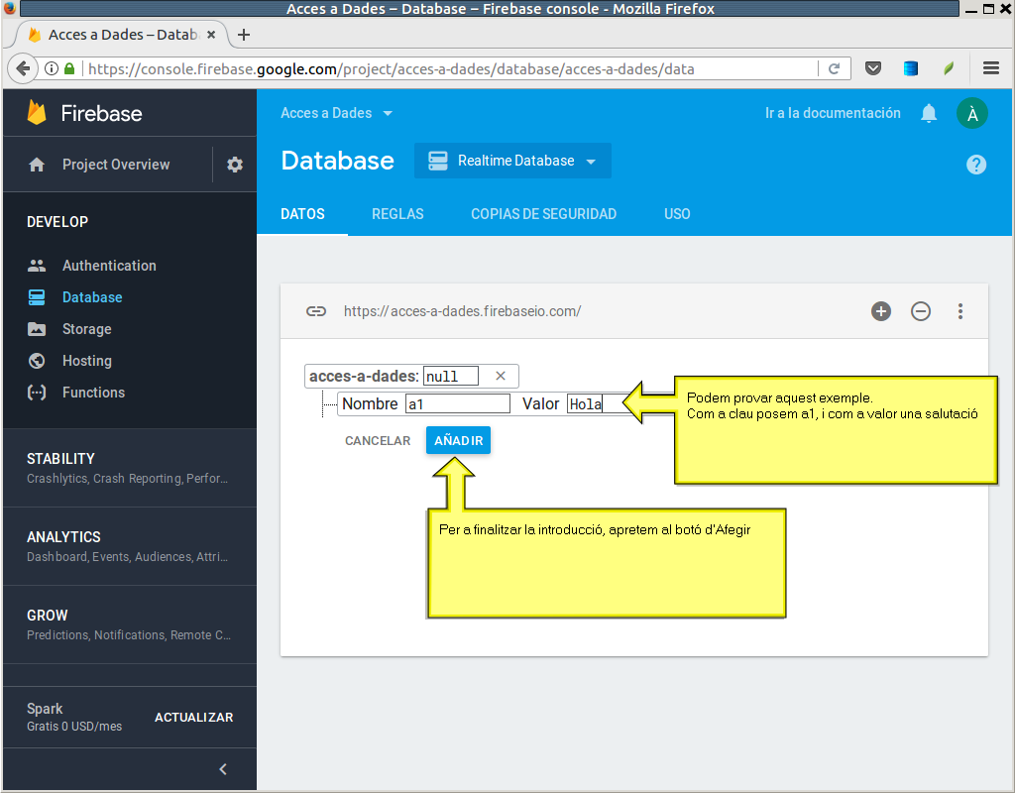
Task: Click the Hosting globe icon
Action: click(37, 361)
